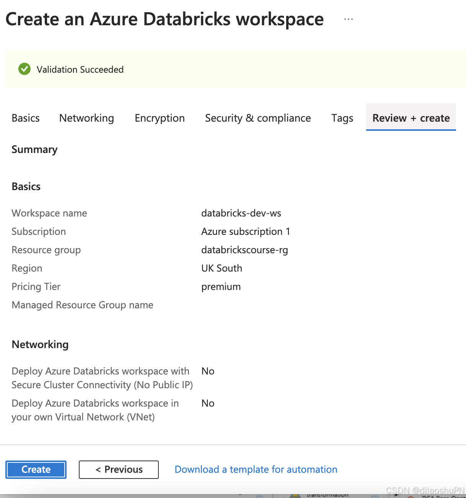Viewport: 466px width, 498px height.
Task: Click the Azure subscription 1 value
Action: pos(246,231)
